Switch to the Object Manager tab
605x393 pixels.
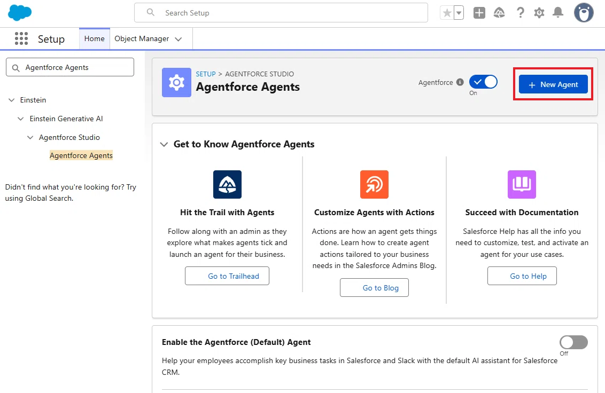[x=142, y=38]
